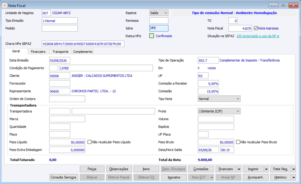Expand the arrow next to Financeiro button
The height and width of the screenshot is (184, 301).
tap(239, 169)
